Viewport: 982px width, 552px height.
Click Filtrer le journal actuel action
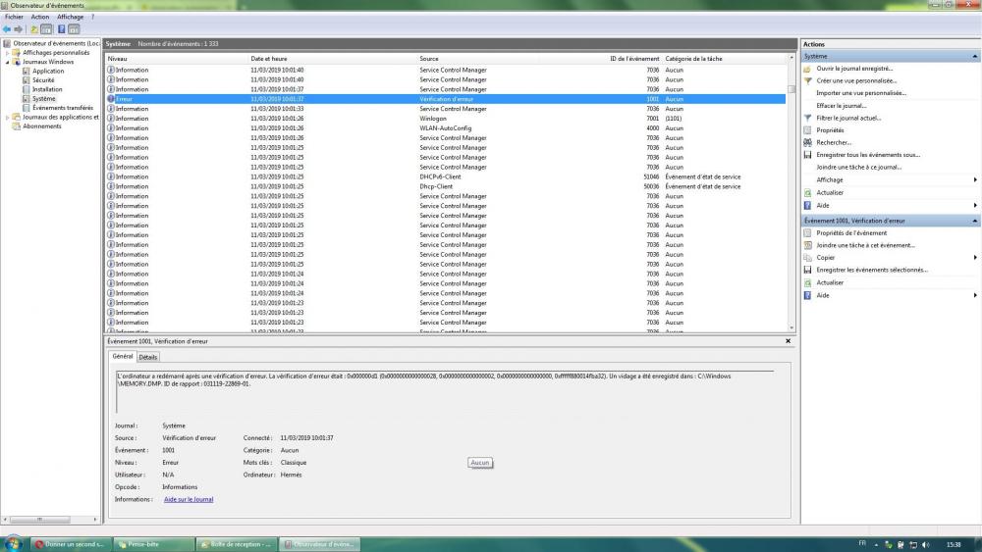pyautogui.click(x=848, y=118)
